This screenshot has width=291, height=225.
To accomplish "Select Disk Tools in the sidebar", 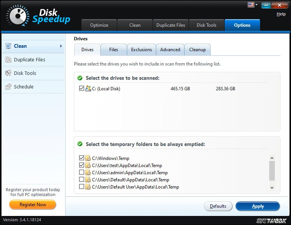I will point(33,73).
